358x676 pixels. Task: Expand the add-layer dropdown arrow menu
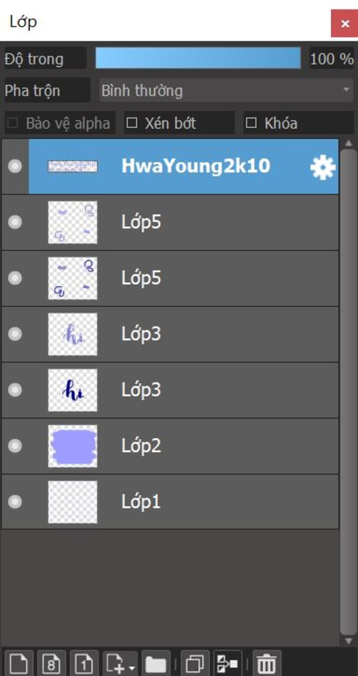coord(132,668)
